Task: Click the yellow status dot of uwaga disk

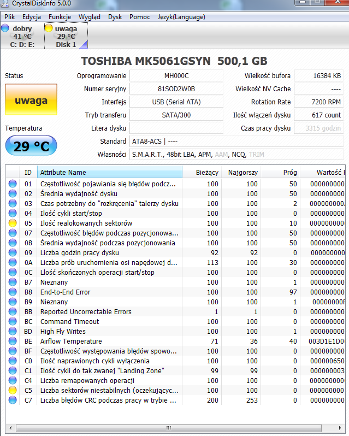Action: (x=49, y=28)
